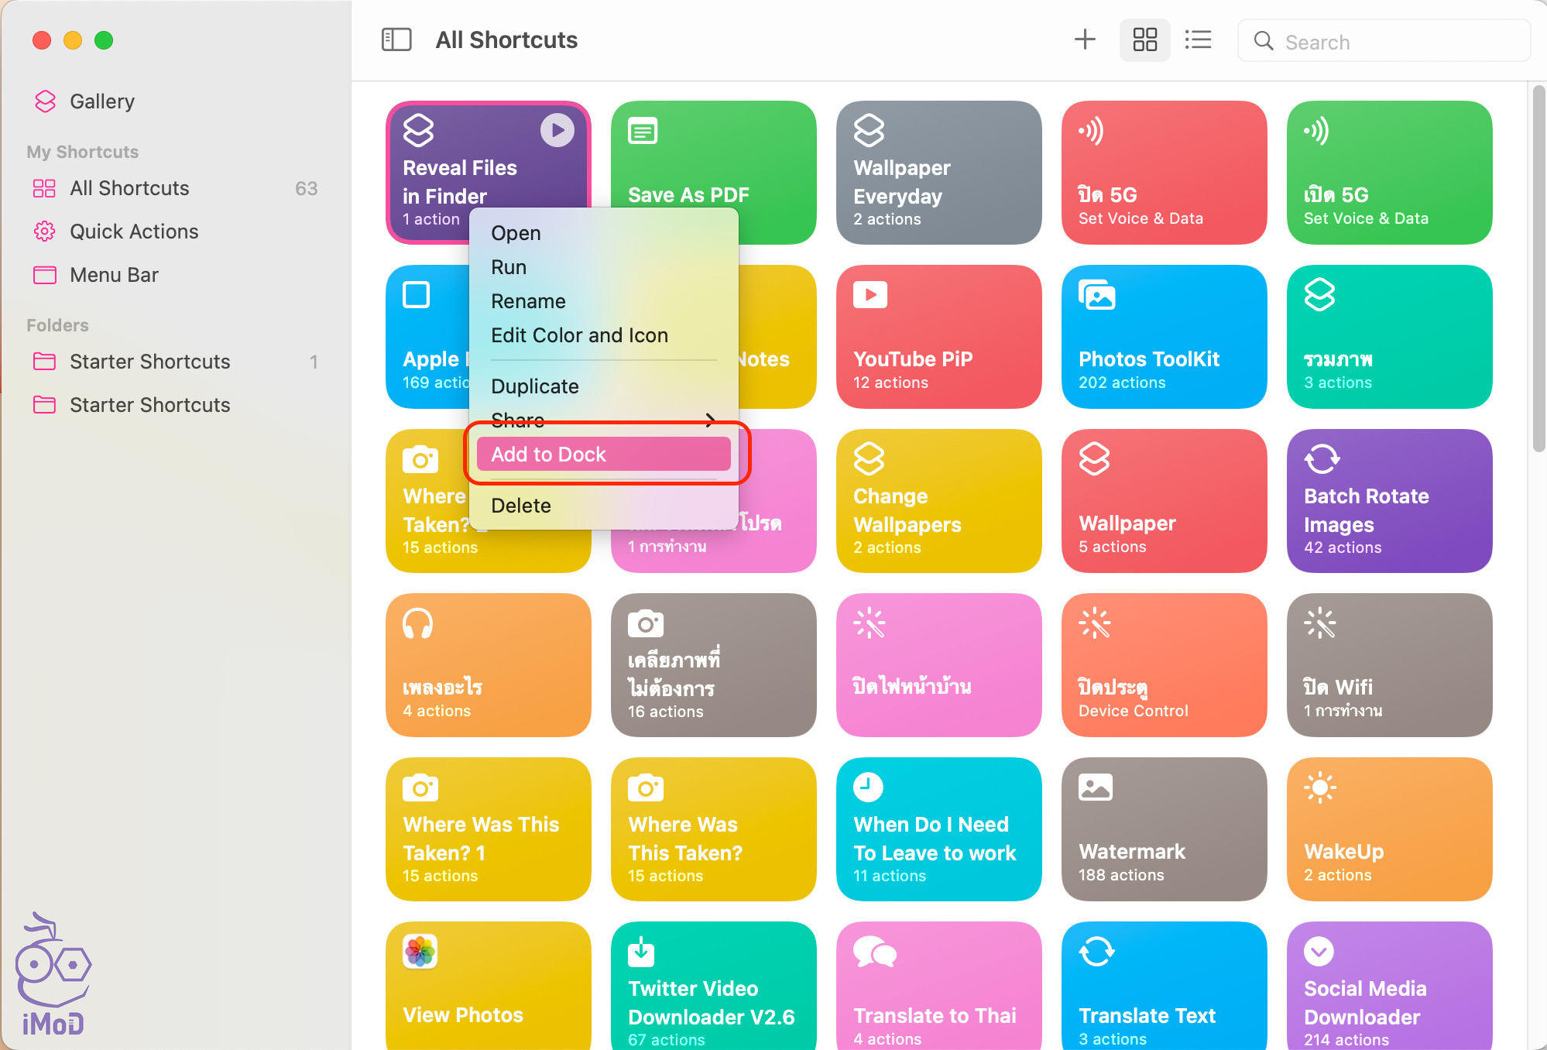This screenshot has height=1050, width=1547.
Task: Click Delete in the context menu
Action: point(521,506)
